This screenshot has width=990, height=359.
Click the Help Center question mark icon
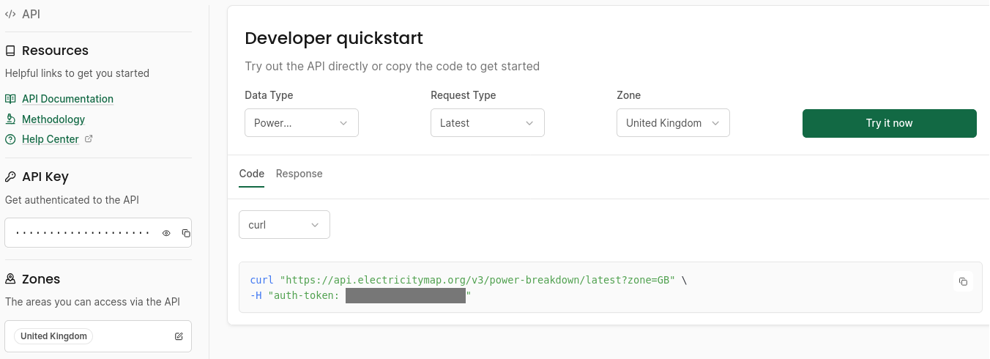[x=10, y=139]
